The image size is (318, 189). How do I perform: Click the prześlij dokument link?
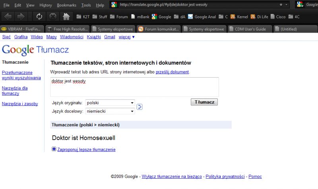172,72
